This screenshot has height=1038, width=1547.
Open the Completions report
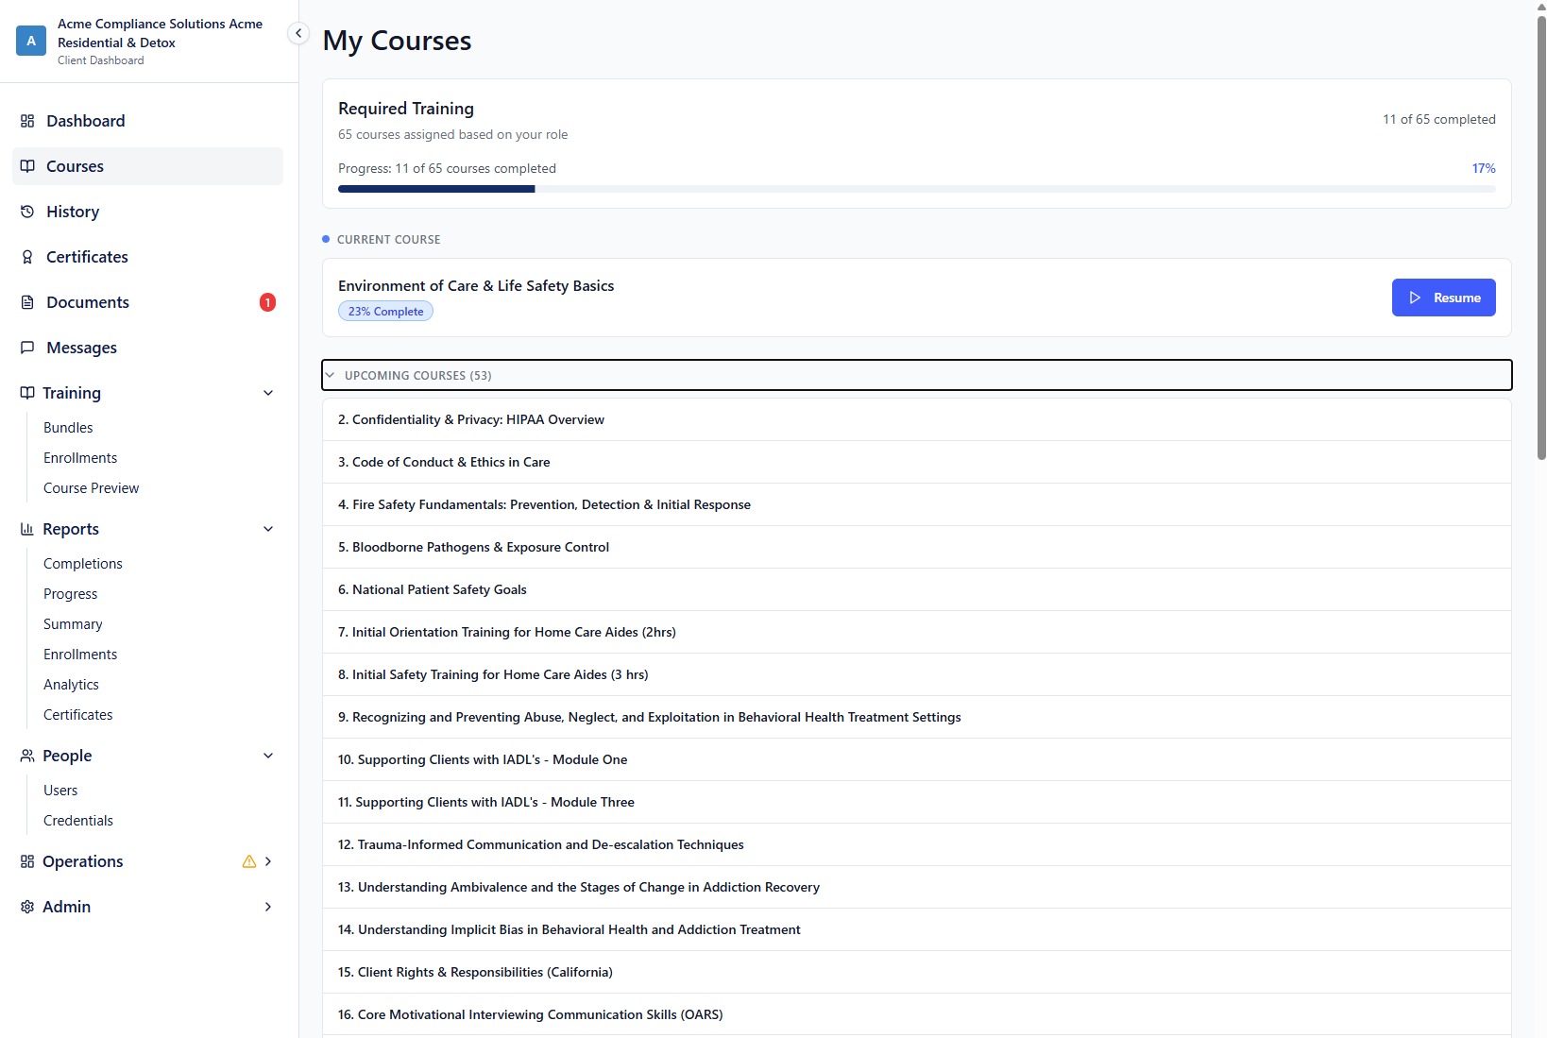[x=83, y=564]
